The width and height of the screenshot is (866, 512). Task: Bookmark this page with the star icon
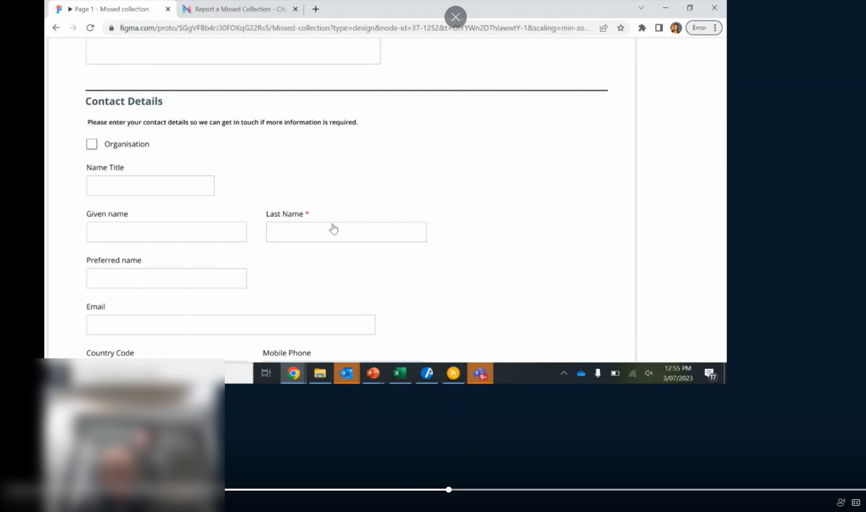coord(621,28)
